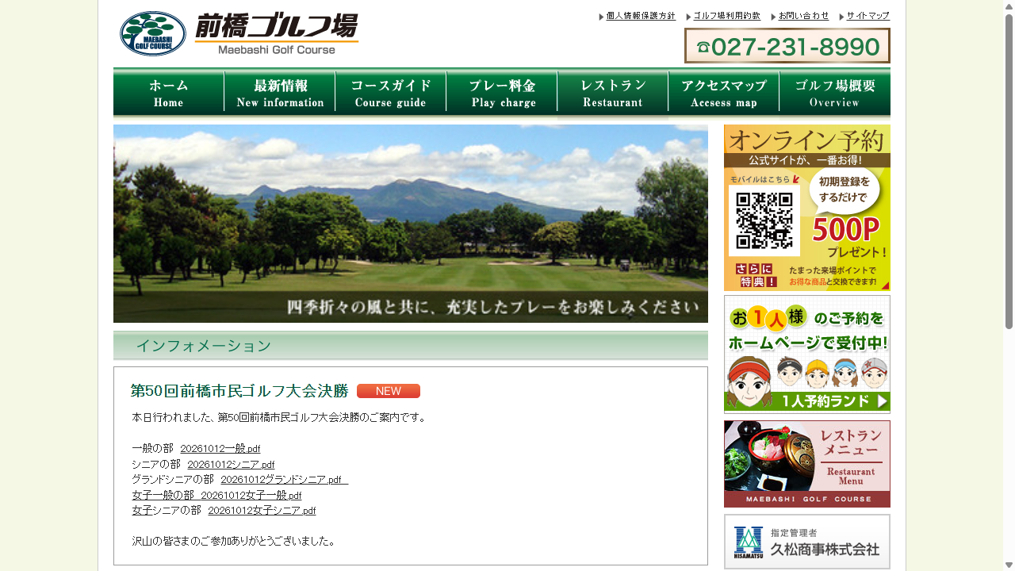
Task: Open the 女子一般の部 20261012女子一般.pdf link
Action: (x=216, y=496)
